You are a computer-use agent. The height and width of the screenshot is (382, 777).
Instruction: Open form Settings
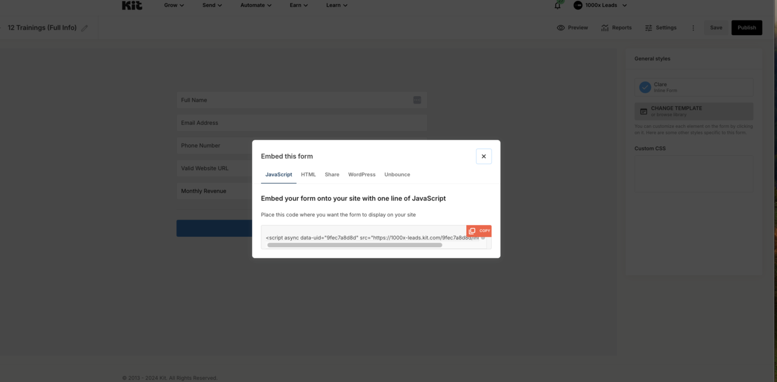point(660,28)
